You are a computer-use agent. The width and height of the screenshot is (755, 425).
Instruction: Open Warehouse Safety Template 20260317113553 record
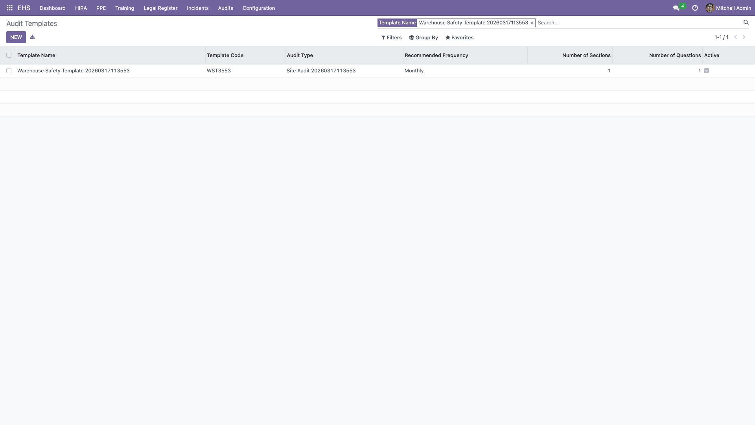pos(73,70)
